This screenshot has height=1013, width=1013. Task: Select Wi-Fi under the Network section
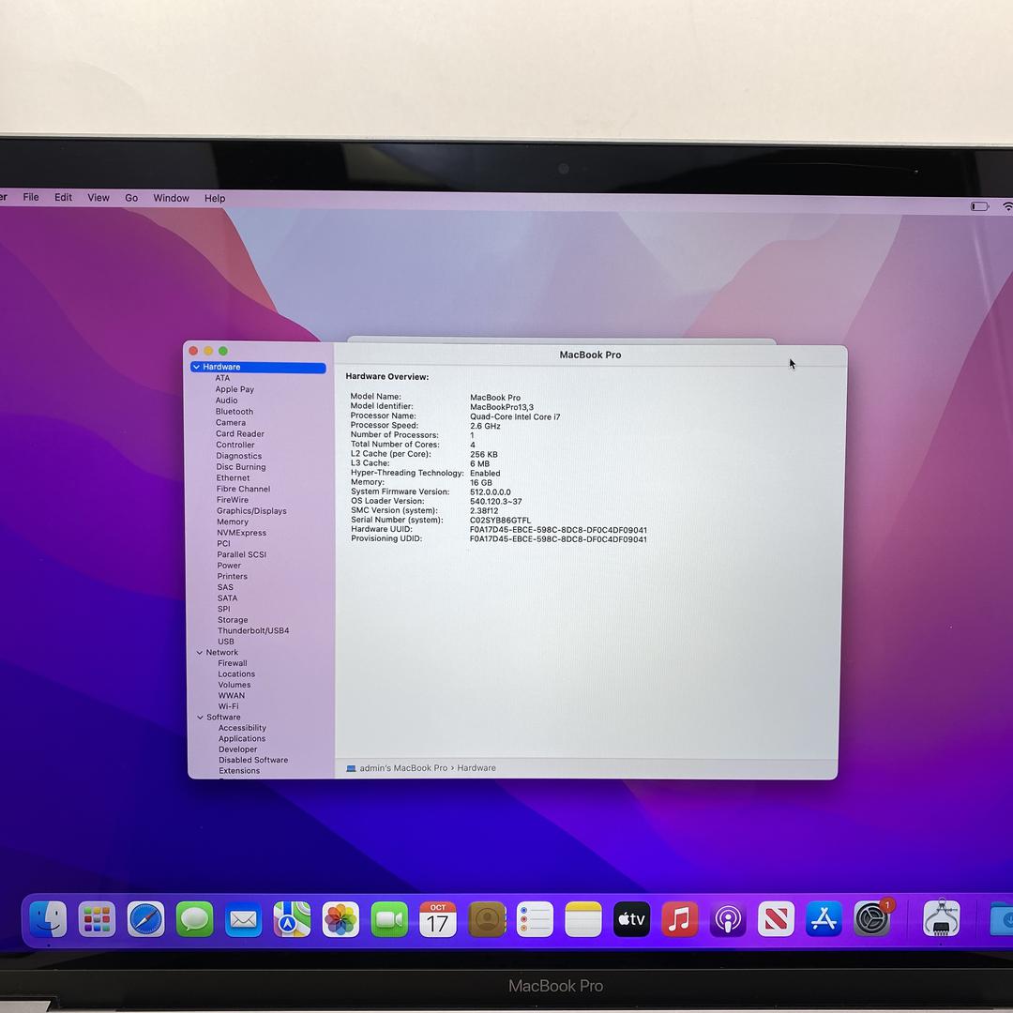click(228, 706)
